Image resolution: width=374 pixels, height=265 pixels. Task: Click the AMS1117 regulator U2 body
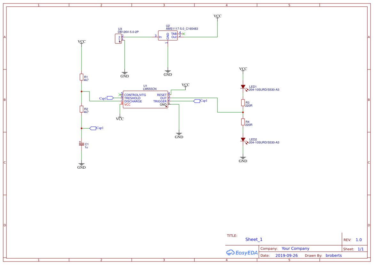[x=168, y=35]
